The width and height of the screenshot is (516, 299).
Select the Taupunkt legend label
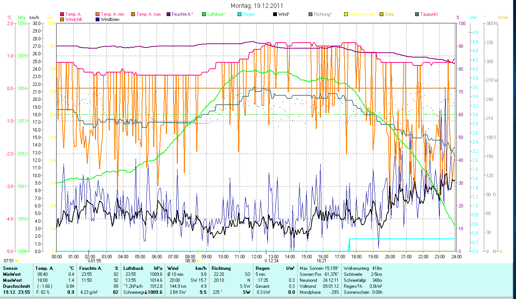429,15
